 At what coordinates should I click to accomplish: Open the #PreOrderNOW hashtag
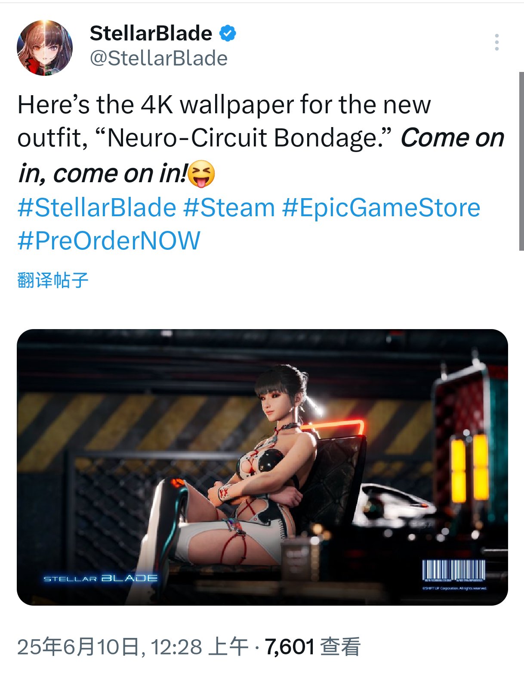(x=109, y=240)
